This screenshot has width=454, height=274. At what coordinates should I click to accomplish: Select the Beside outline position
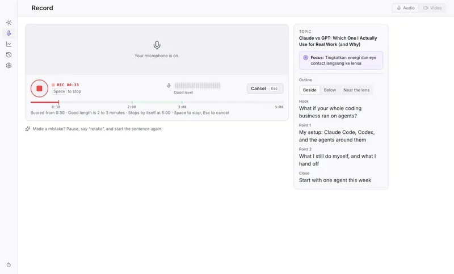tap(309, 90)
